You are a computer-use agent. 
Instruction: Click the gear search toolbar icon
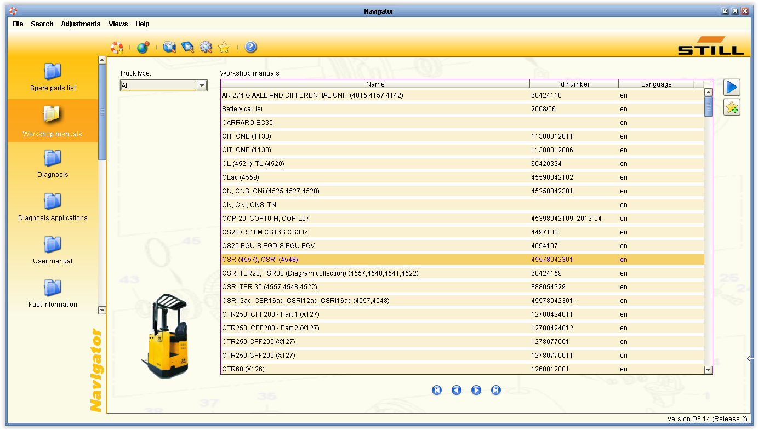[206, 47]
